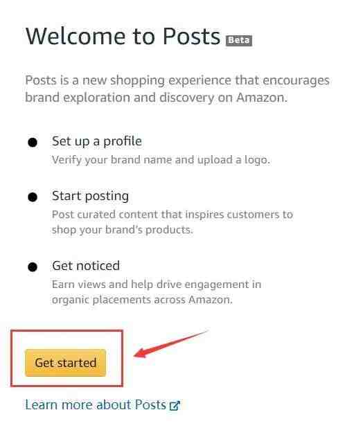
Task: Select the bullet beside Get noticed
Action: (x=33, y=267)
